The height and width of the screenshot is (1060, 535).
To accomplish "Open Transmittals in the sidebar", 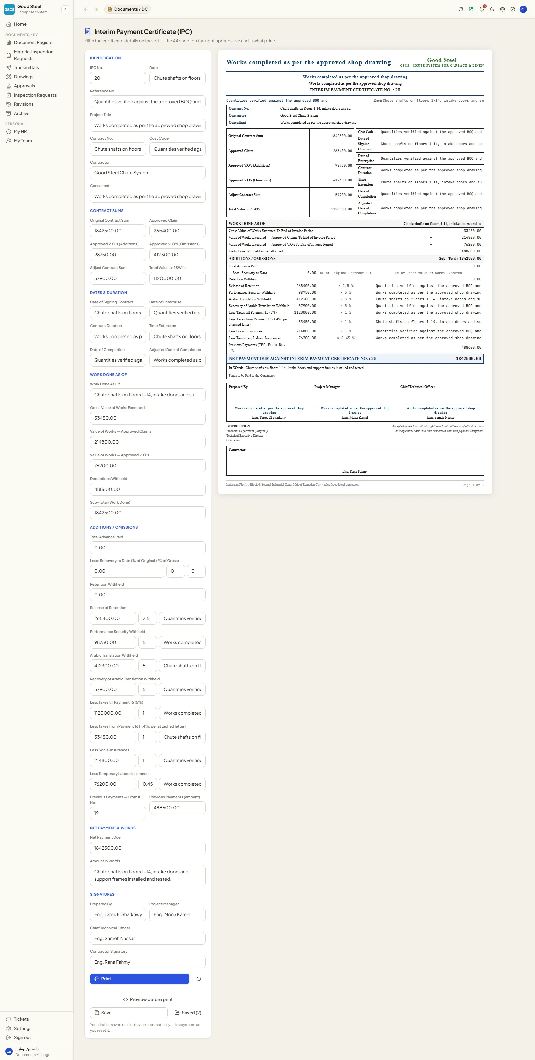I will (36, 67).
